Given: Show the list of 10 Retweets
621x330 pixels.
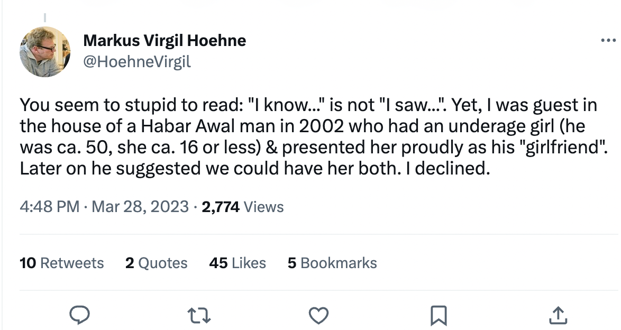Looking at the screenshot, I should tap(62, 263).
